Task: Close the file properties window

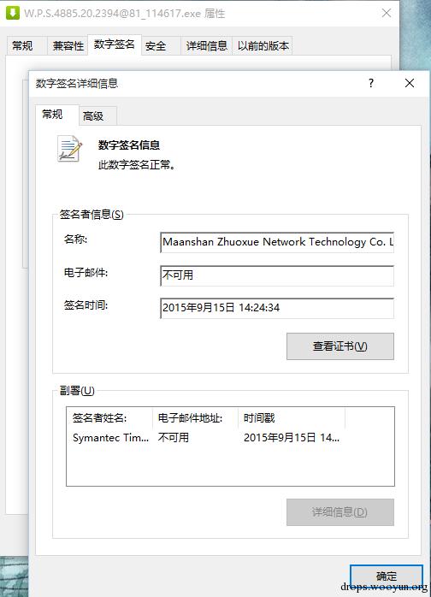Action: click(x=387, y=13)
